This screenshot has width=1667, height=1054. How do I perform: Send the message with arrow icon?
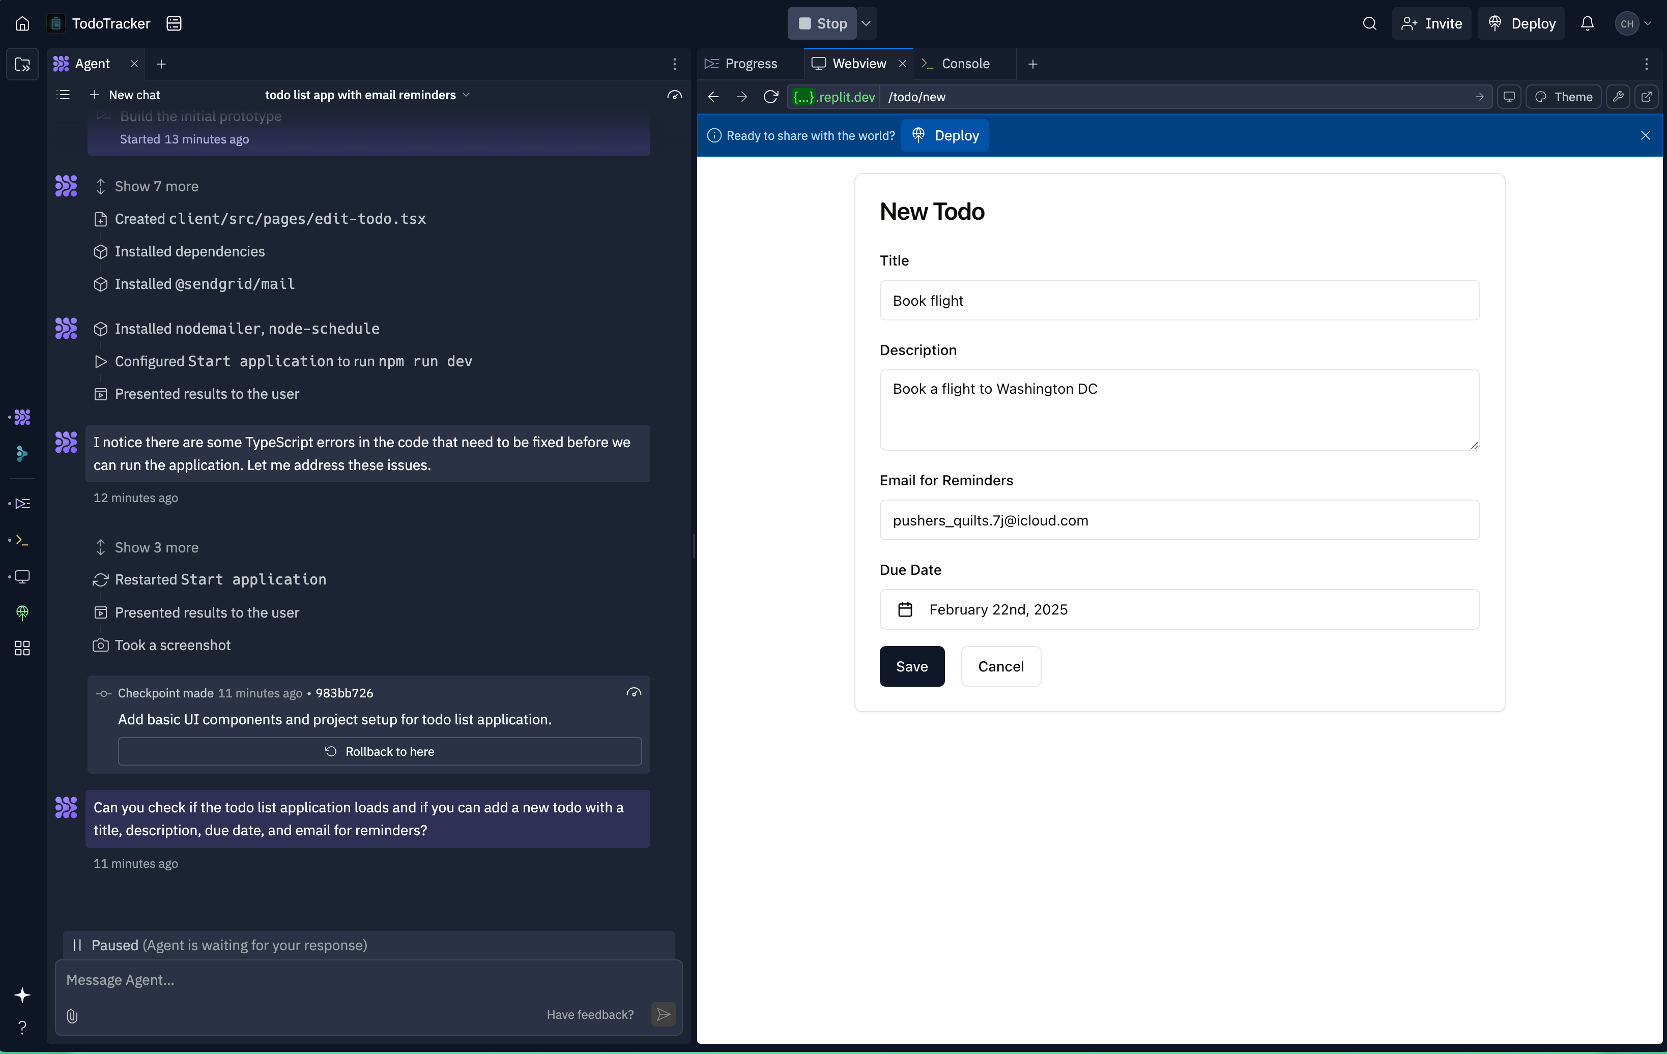pyautogui.click(x=663, y=1014)
